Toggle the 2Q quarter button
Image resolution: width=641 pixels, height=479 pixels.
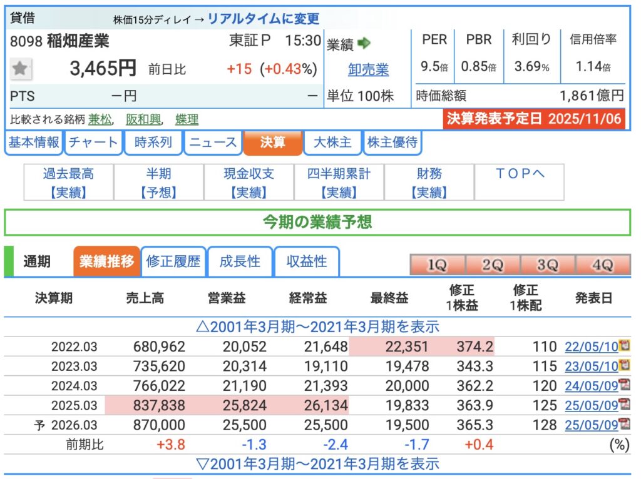point(492,265)
